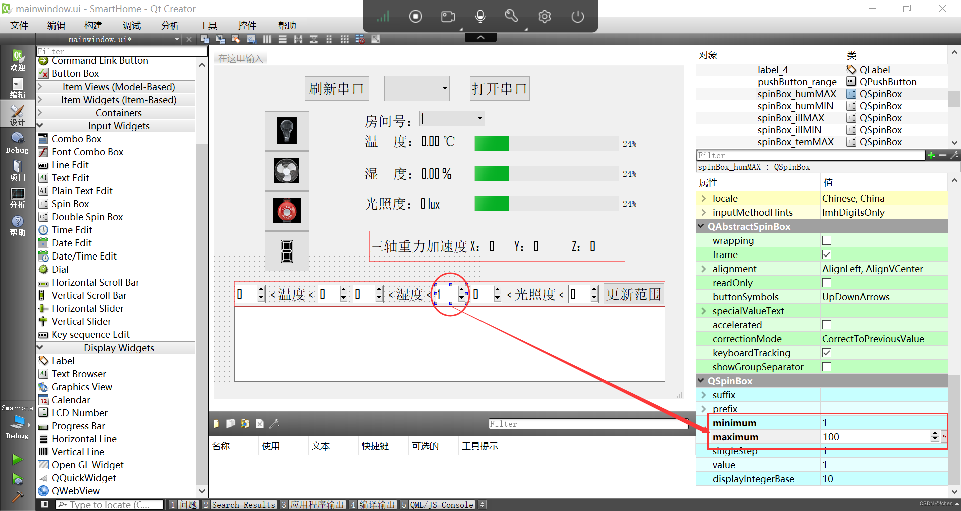Select Edit Signals/Slots mode icon
This screenshot has height=511, width=961.
tap(220, 39)
